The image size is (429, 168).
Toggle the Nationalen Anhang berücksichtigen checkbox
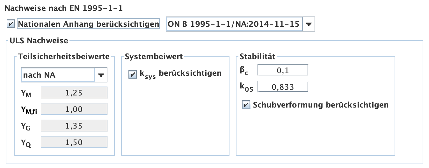pos(11,24)
